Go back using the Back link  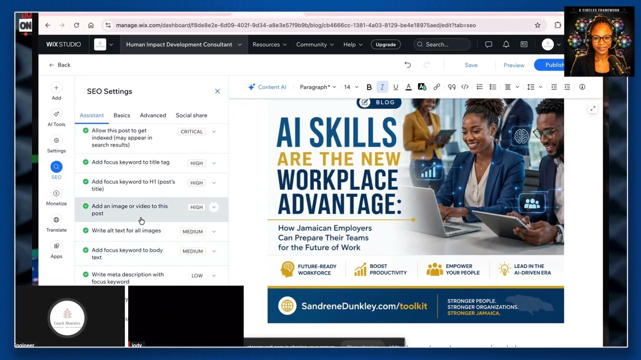(x=60, y=65)
